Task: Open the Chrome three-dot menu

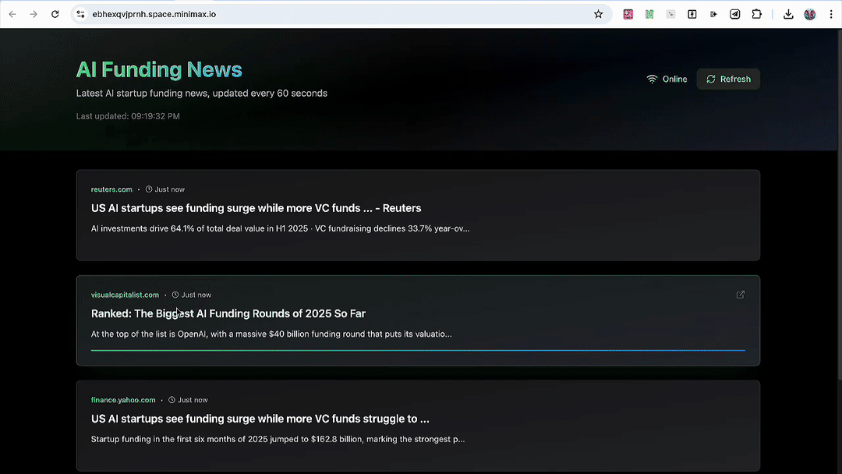Action: [831, 14]
